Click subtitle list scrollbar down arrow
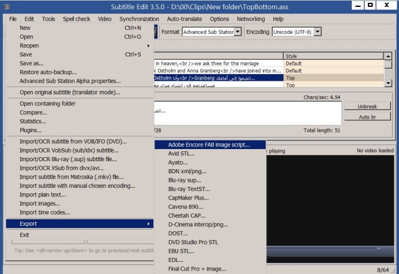This screenshot has width=399, height=274. click(388, 83)
